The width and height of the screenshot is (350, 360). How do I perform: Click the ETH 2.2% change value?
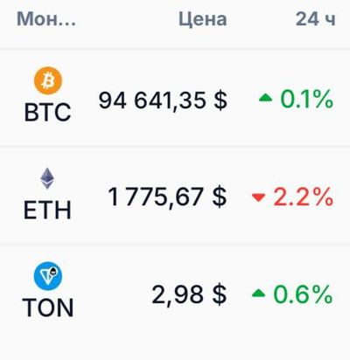[x=304, y=197]
